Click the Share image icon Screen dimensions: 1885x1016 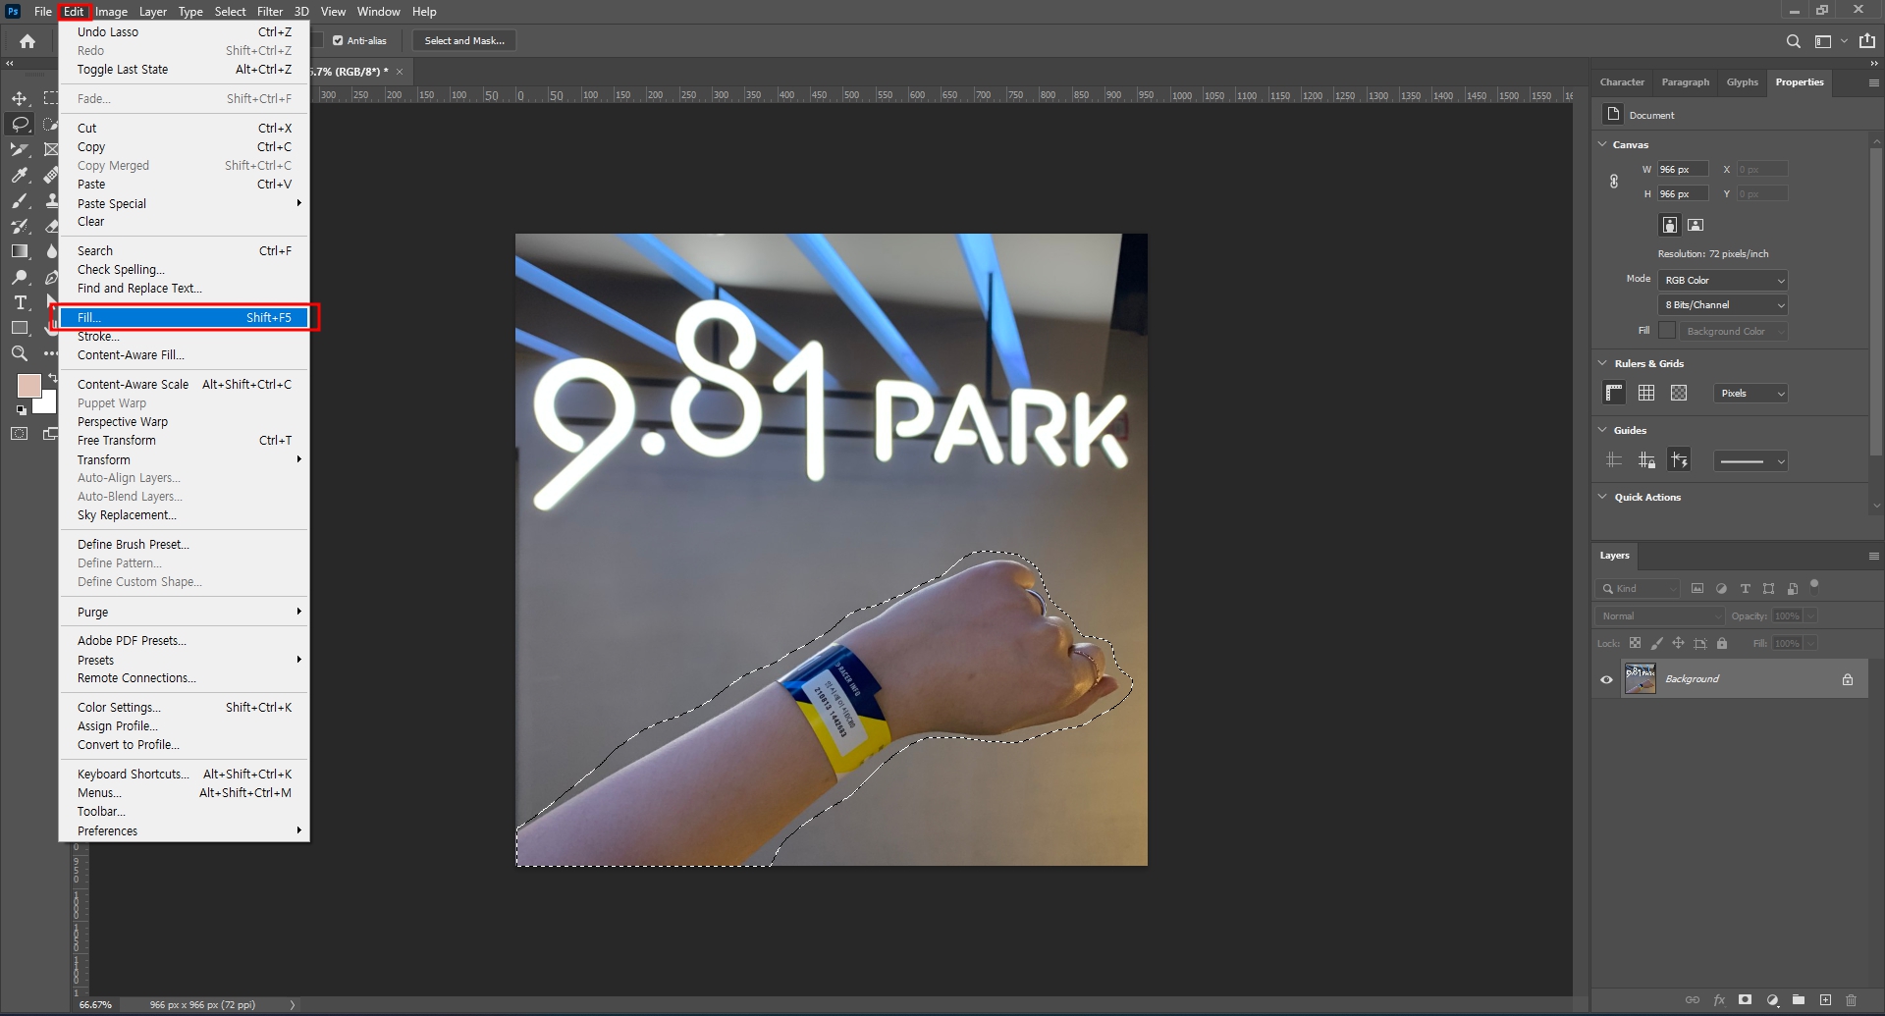[1866, 41]
